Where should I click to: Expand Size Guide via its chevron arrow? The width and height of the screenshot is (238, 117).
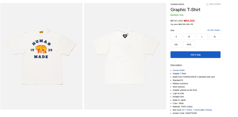click(220, 30)
